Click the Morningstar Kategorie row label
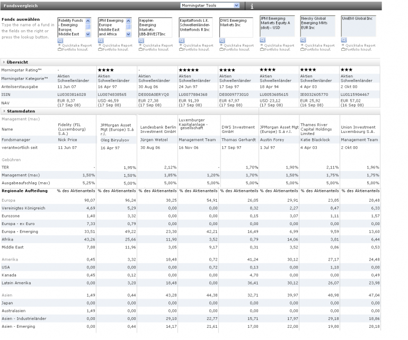Viewport: 408px width, 340px height. click(25, 78)
